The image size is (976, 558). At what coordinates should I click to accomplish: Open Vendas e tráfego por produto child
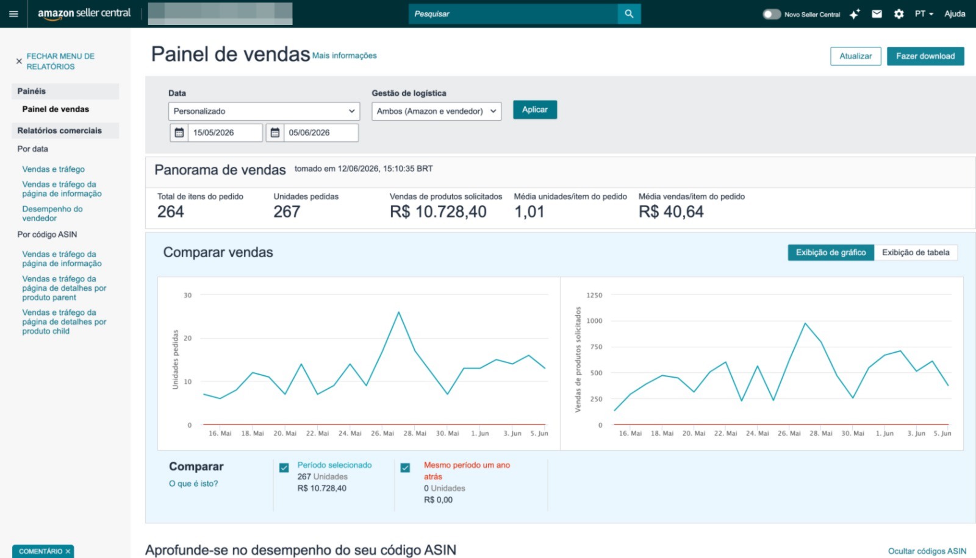tap(64, 322)
